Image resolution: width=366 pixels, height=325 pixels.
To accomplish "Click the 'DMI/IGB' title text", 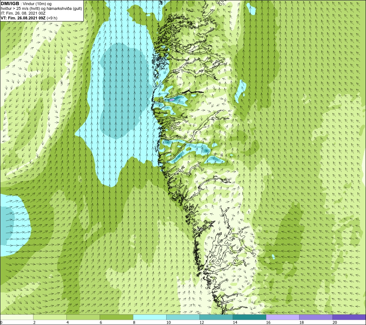I will (x=10, y=4).
